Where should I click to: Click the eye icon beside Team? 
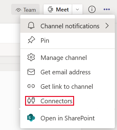point(18,10)
